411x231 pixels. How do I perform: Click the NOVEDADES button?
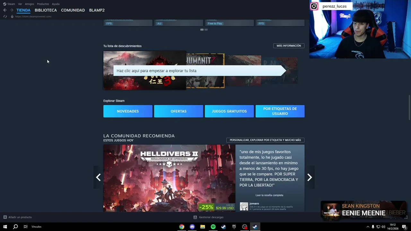point(128,111)
